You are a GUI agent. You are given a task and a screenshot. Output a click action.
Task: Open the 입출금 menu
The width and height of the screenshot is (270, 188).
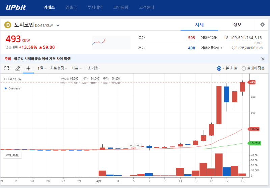click(x=71, y=7)
